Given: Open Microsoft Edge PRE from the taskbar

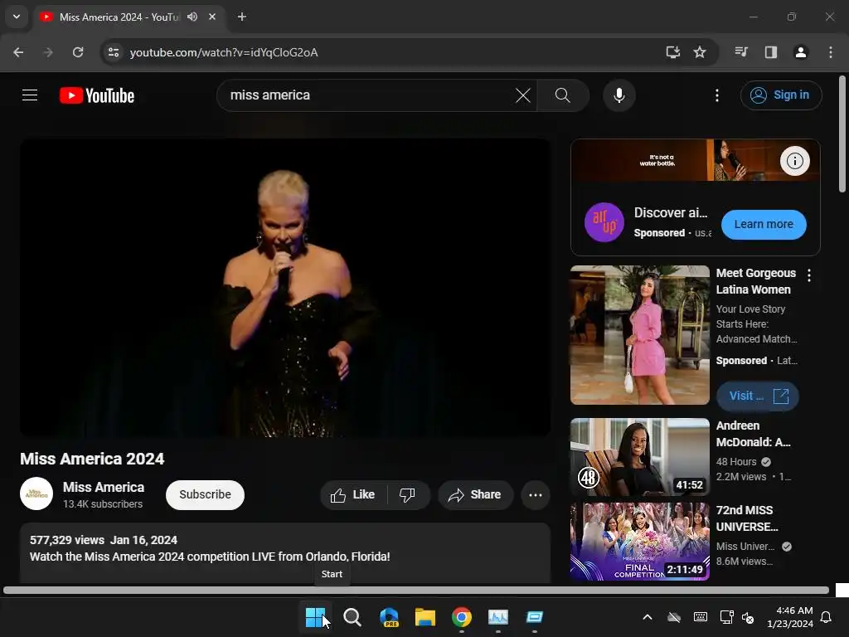Looking at the screenshot, I should (389, 617).
